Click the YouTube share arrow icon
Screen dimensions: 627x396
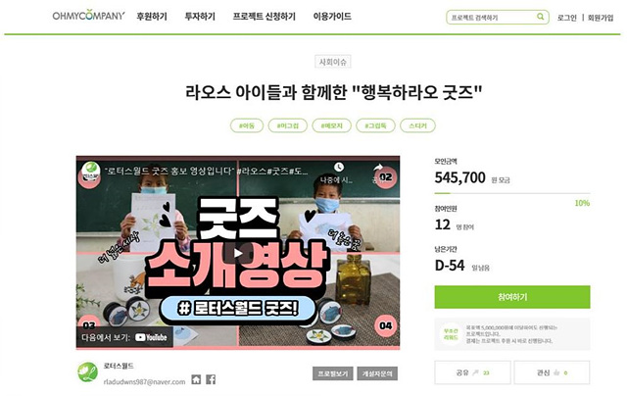coord(378,168)
